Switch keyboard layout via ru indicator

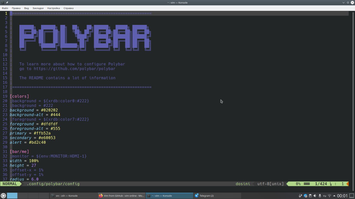click(325, 196)
